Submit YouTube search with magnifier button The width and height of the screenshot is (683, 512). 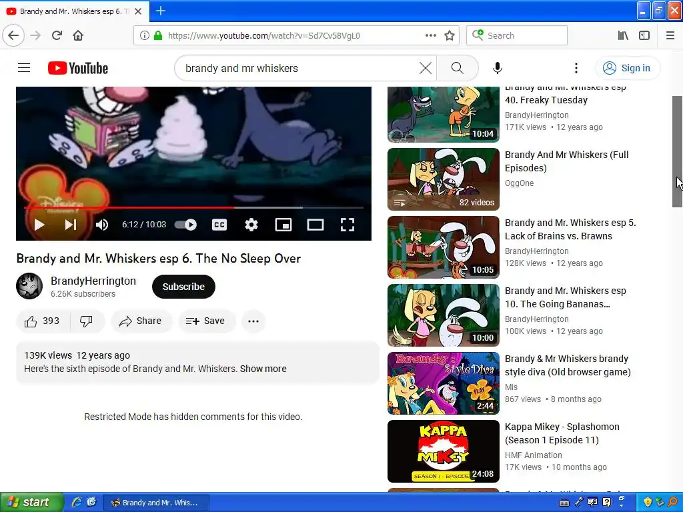[458, 68]
